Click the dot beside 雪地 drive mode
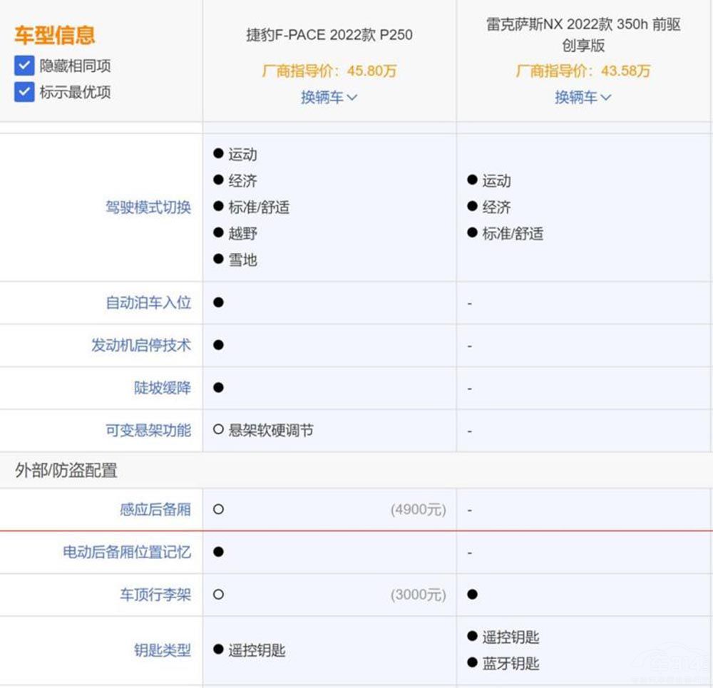The image size is (713, 688). point(217,260)
